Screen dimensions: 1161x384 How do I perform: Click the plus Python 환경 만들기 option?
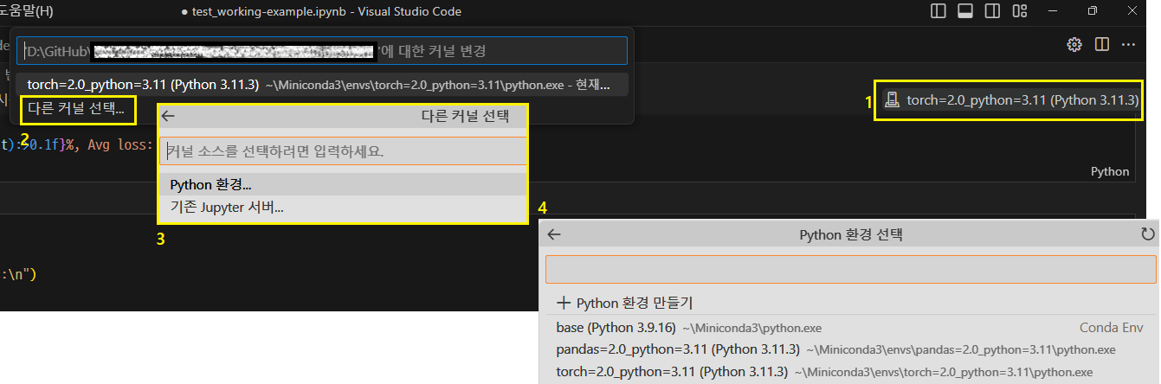tap(625, 303)
